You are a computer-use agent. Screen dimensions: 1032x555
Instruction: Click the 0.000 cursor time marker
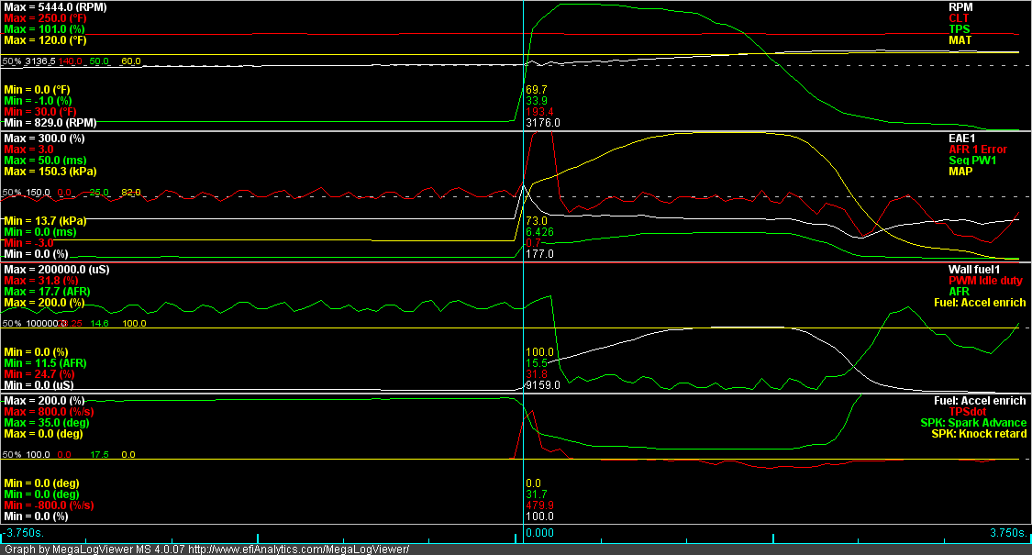tap(539, 532)
